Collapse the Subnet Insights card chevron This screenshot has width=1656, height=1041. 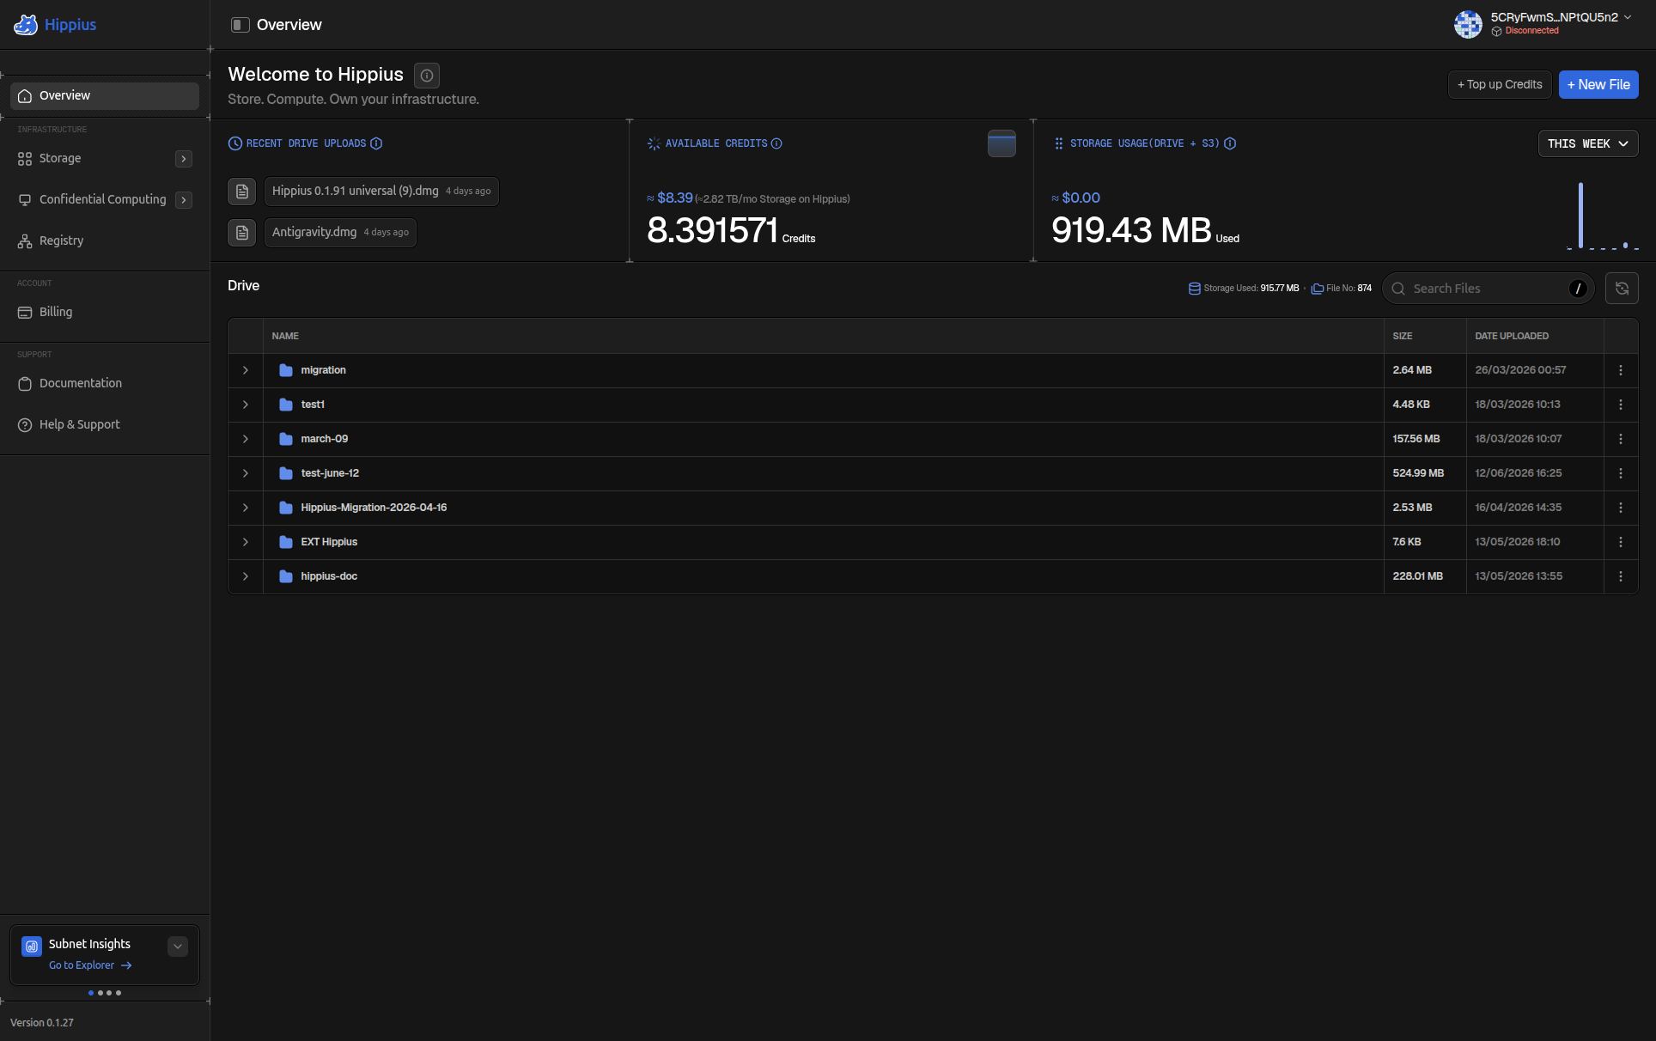click(x=178, y=947)
